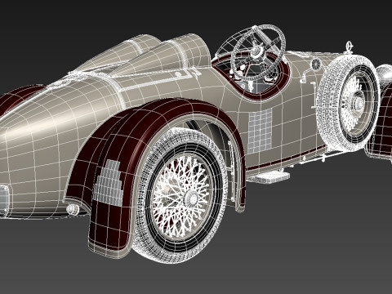The height and width of the screenshot is (294, 392).
Task: Select the steering wheel of the car model
Action: (x=258, y=53)
